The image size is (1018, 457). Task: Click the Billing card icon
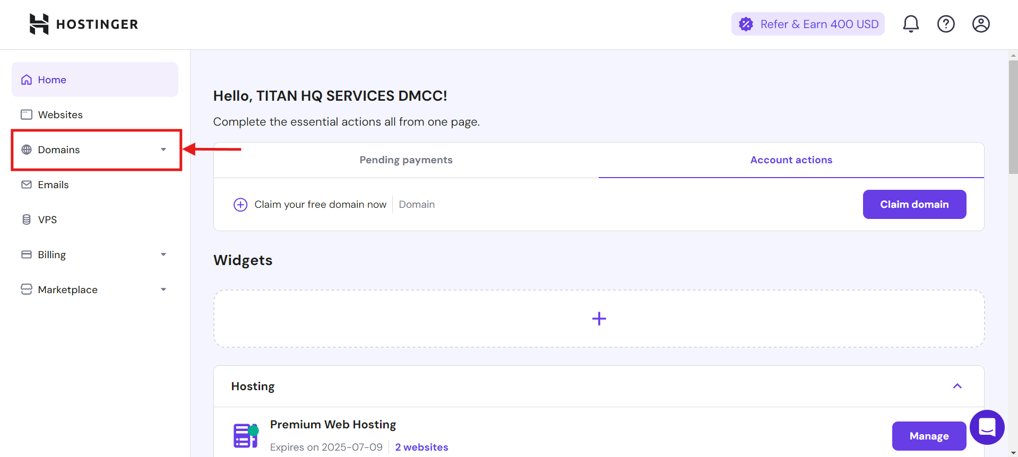[27, 254]
